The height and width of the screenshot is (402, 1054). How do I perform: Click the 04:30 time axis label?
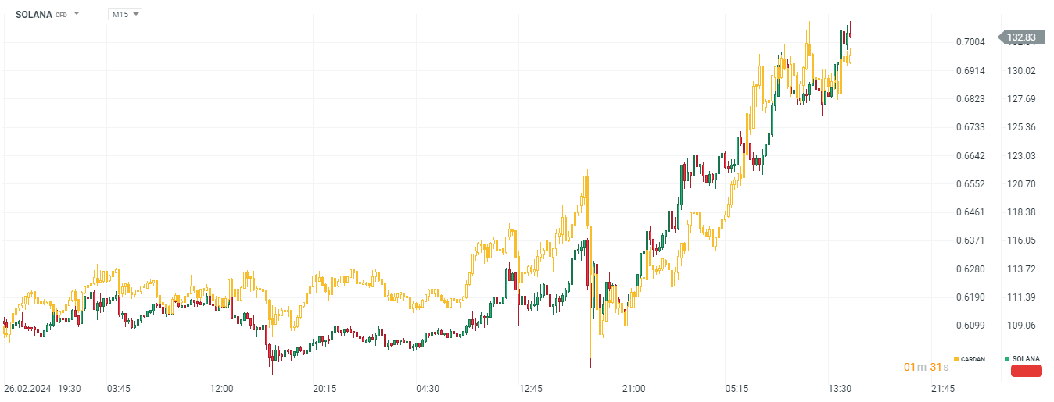point(428,388)
